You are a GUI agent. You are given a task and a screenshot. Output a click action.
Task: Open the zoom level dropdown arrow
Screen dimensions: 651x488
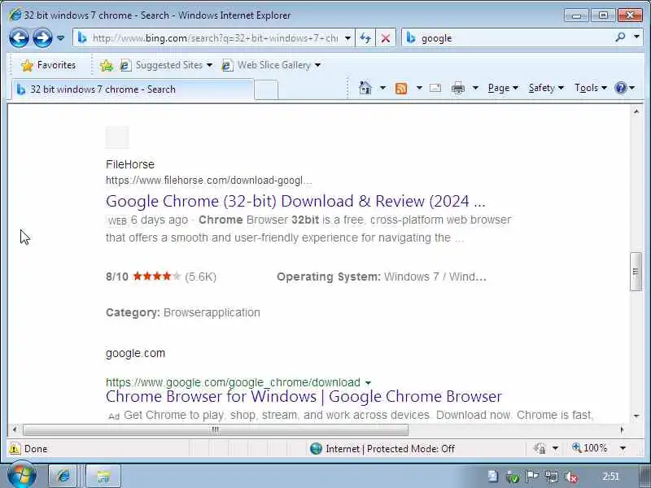point(623,448)
